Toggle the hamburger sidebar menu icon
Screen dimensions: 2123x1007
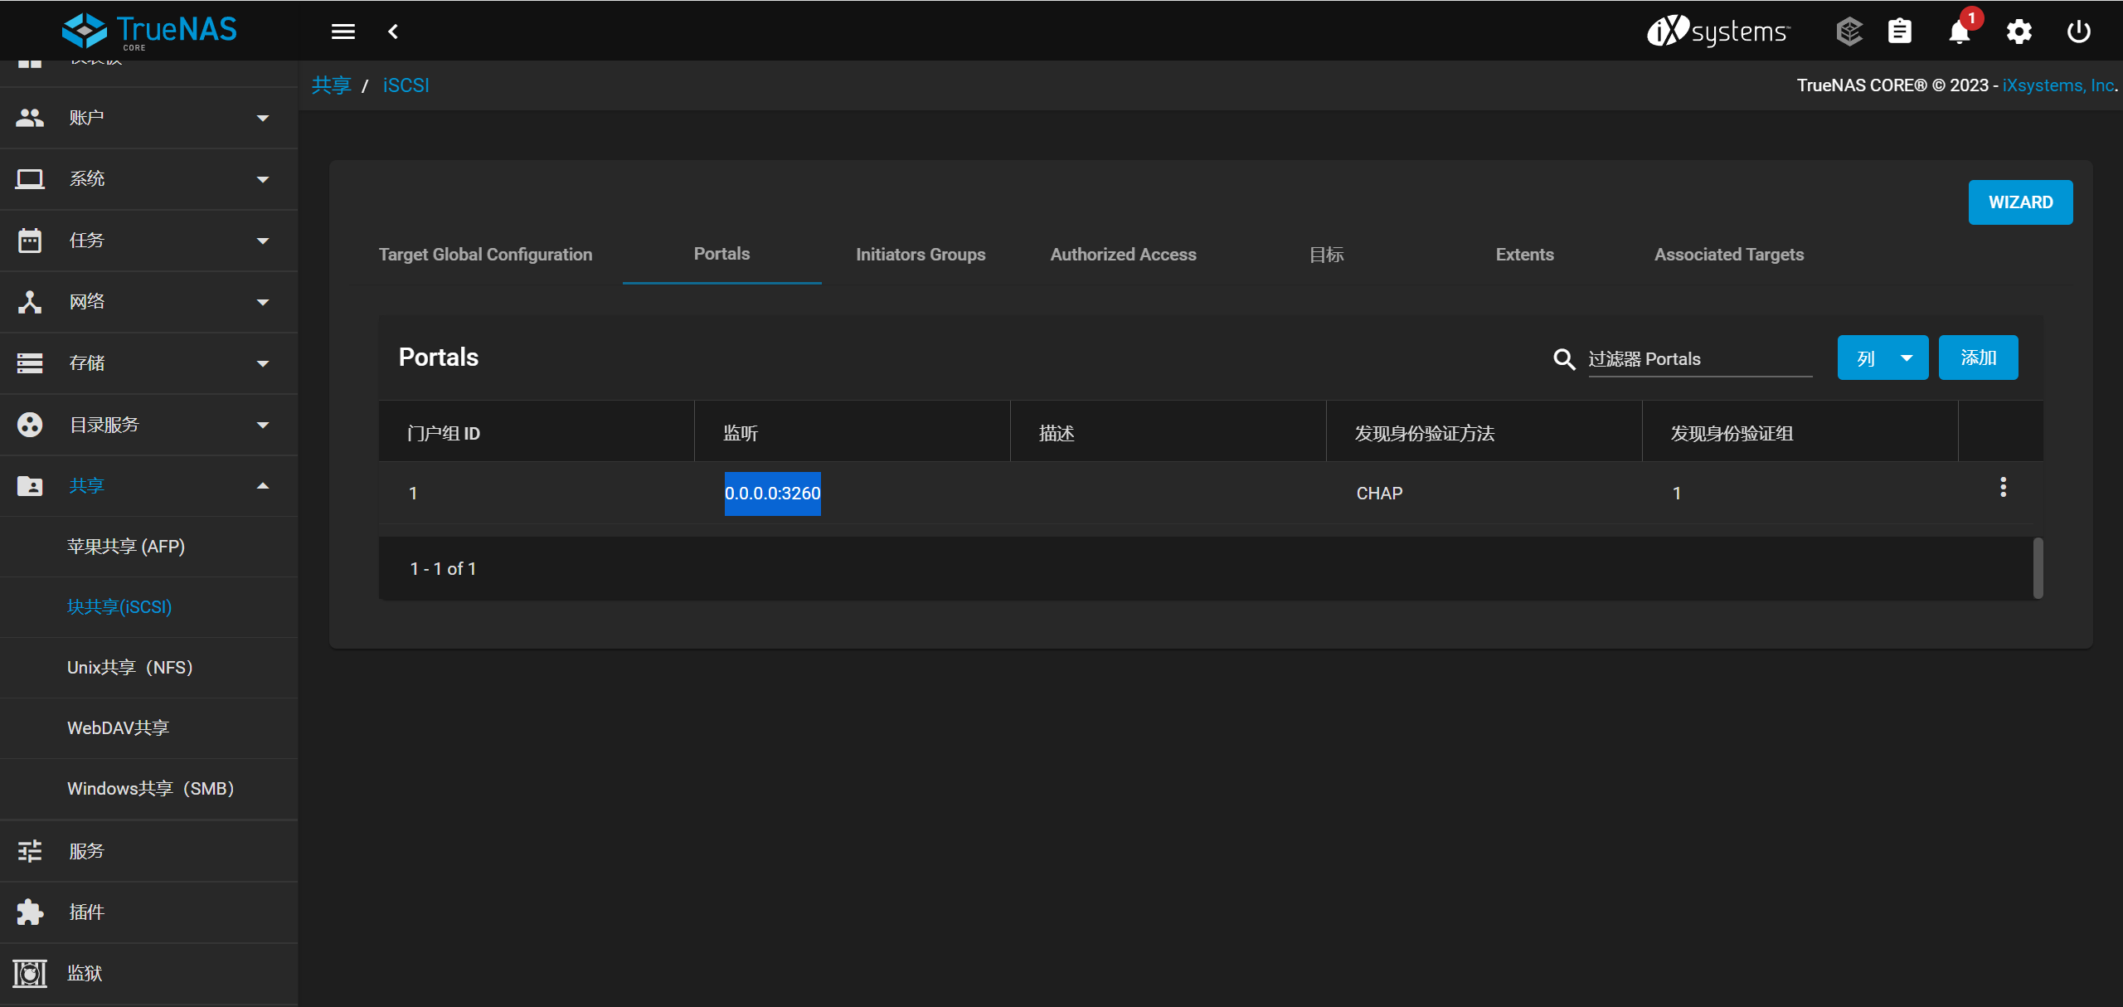[x=342, y=32]
